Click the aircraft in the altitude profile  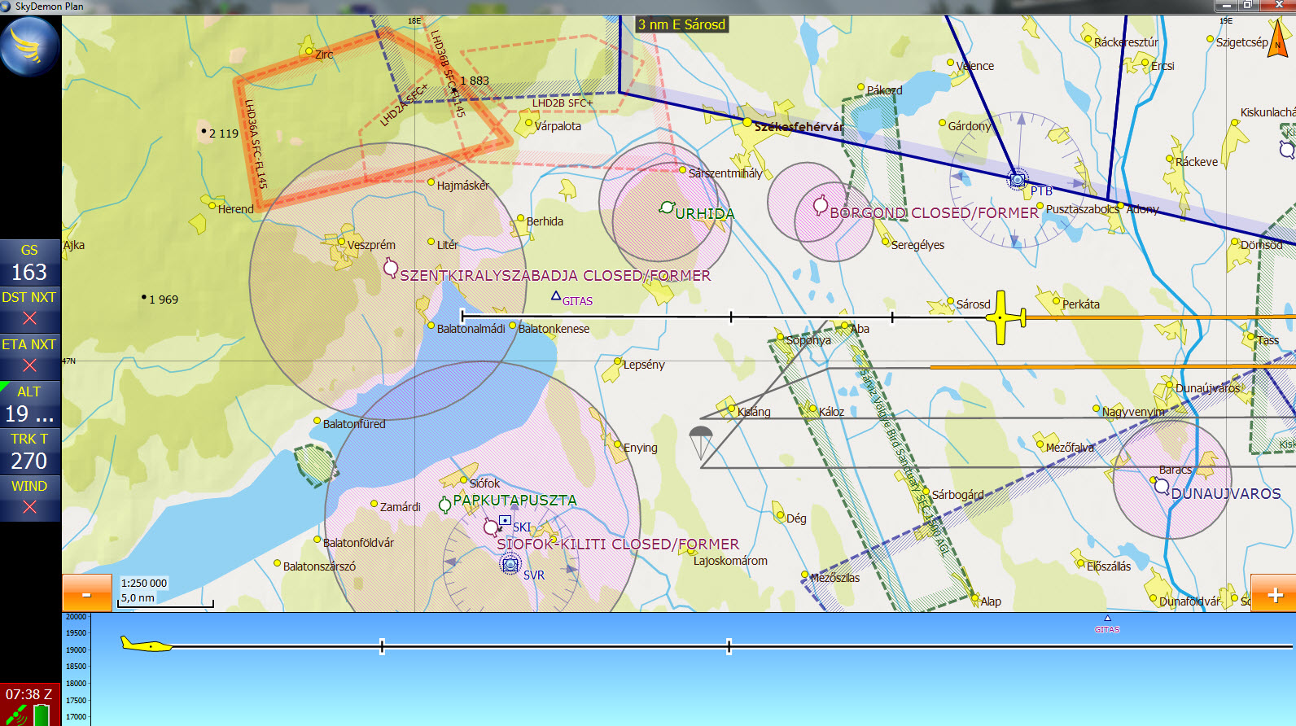(x=147, y=645)
